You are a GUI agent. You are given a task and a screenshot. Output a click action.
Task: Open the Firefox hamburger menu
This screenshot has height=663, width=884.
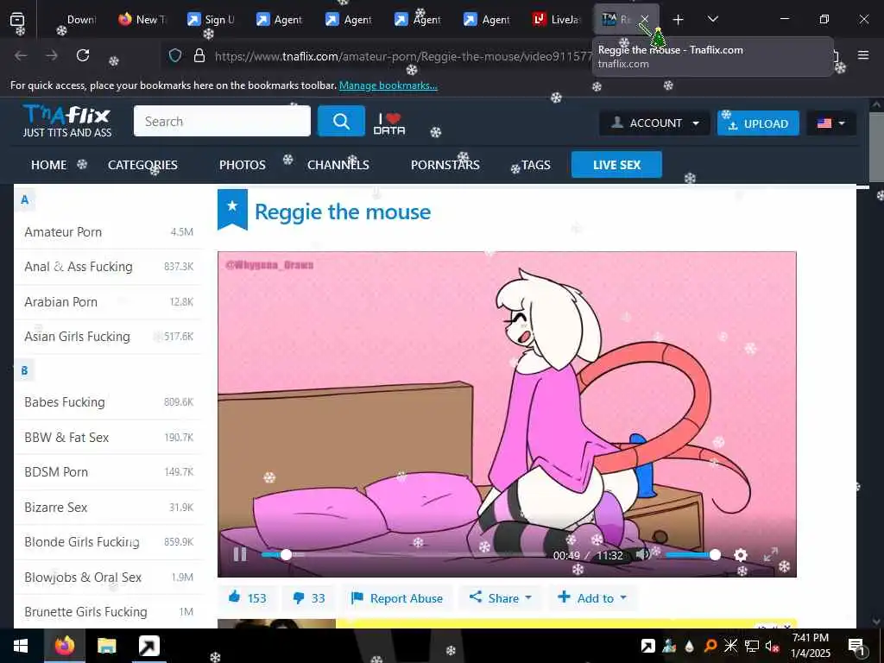click(x=863, y=55)
